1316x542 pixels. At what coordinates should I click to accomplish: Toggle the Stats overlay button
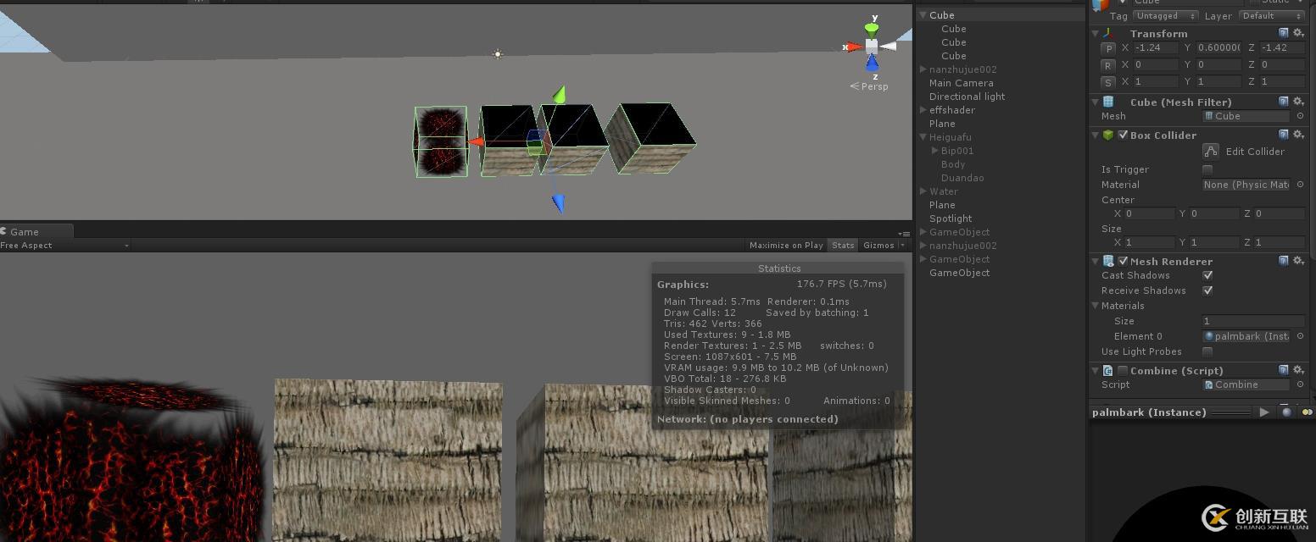[842, 245]
